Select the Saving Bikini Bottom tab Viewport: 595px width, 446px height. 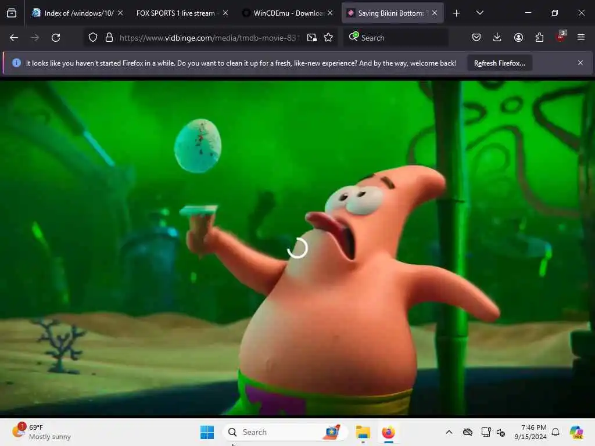pyautogui.click(x=392, y=13)
